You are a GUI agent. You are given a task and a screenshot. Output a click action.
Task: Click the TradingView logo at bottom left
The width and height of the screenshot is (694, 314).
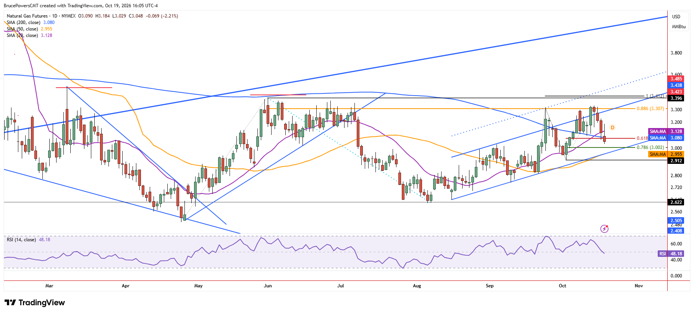pos(35,303)
